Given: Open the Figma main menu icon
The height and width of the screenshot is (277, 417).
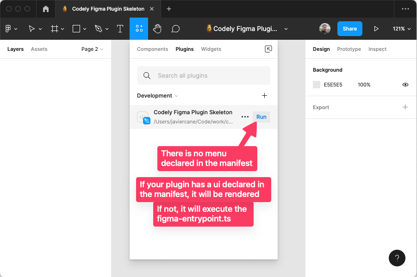Looking at the screenshot, I should tap(8, 29).
